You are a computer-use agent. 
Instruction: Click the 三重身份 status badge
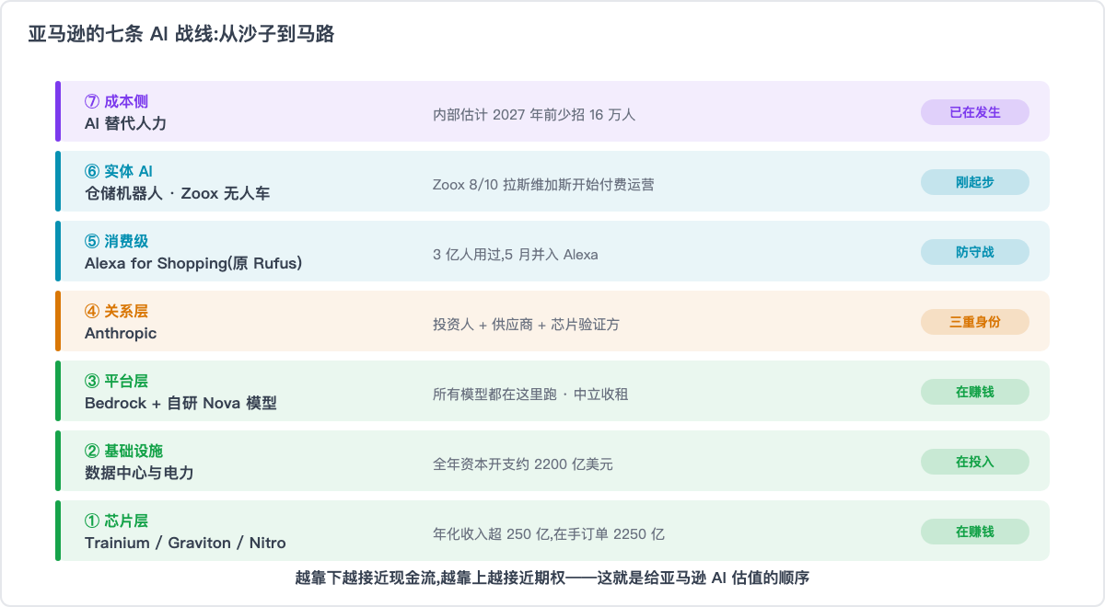pyautogui.click(x=975, y=322)
